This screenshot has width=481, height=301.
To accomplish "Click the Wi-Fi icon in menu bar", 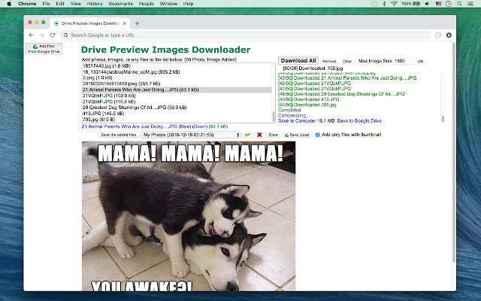I will 394,4.
